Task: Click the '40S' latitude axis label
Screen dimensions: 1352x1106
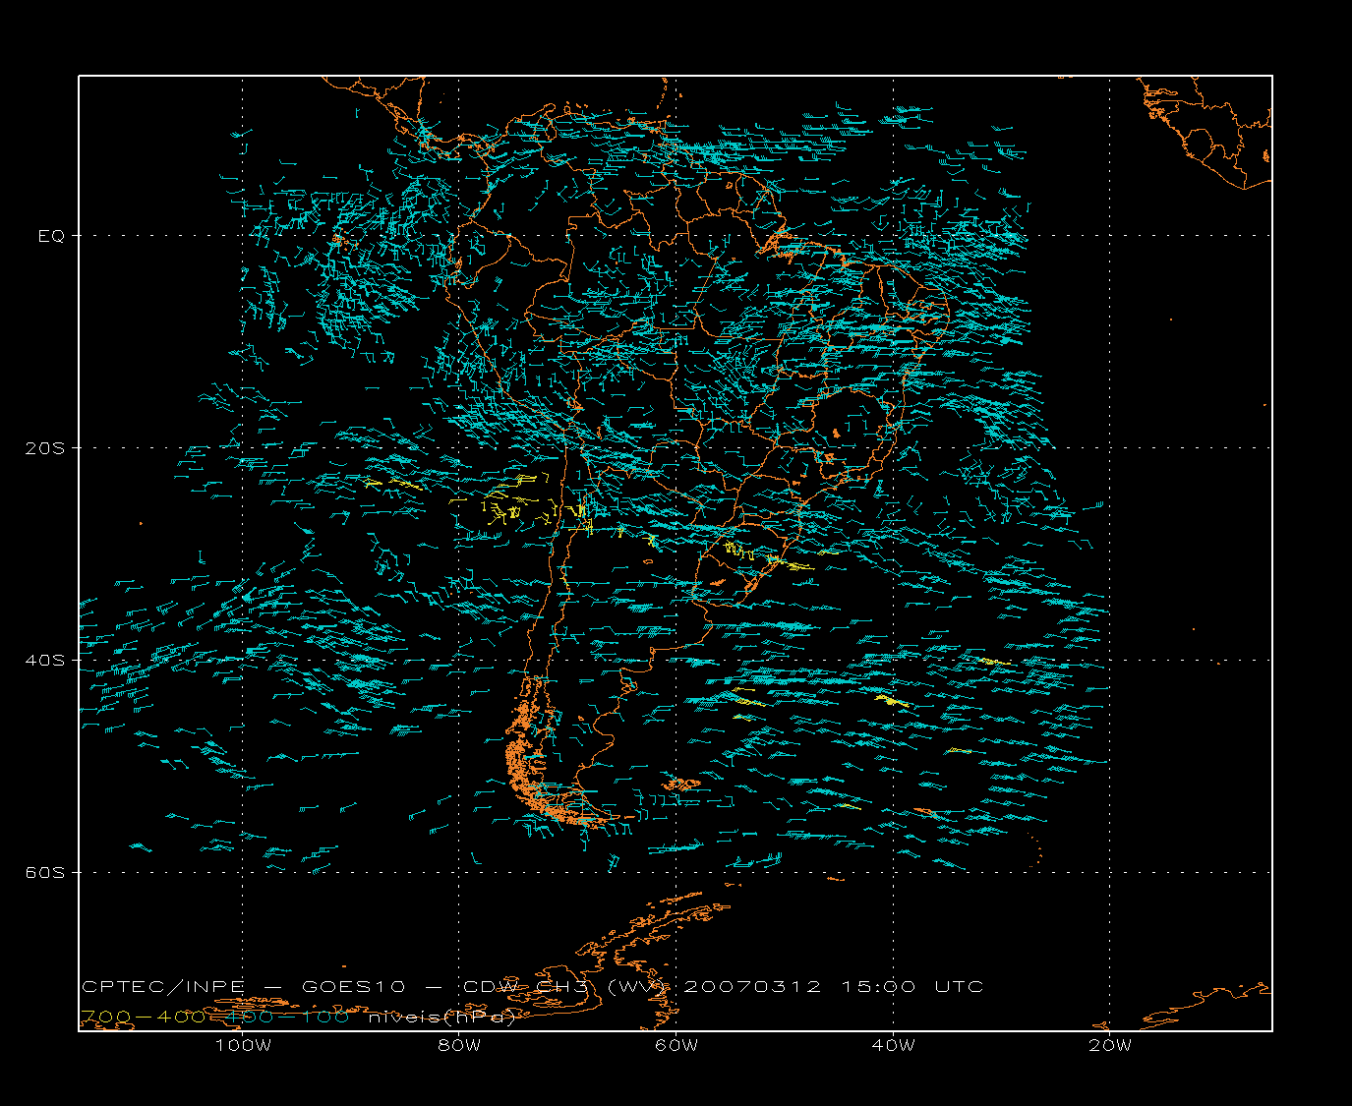Action: (45, 661)
